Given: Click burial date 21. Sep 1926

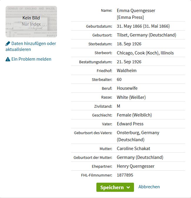Looking at the screenshot, I should point(129,62).
